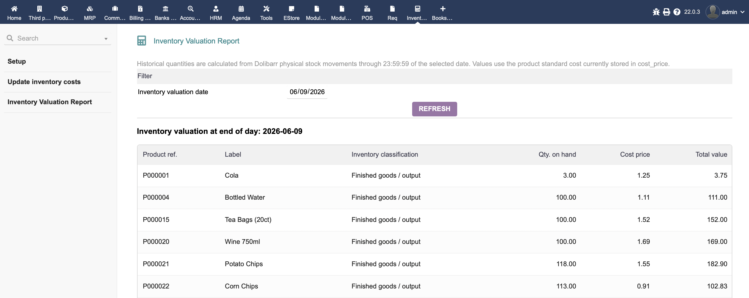Viewport: 749px width, 298px height.
Task: Click the Cola label cell
Action: click(231, 175)
